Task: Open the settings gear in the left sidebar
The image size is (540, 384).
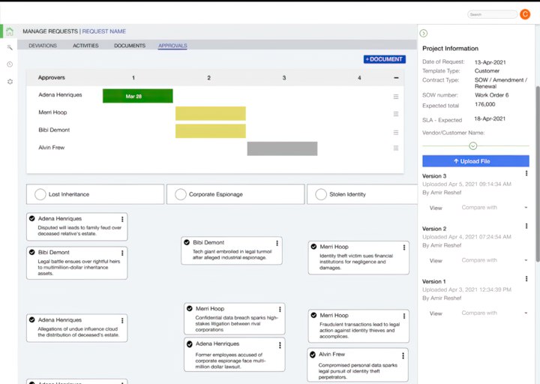Action: click(x=10, y=82)
